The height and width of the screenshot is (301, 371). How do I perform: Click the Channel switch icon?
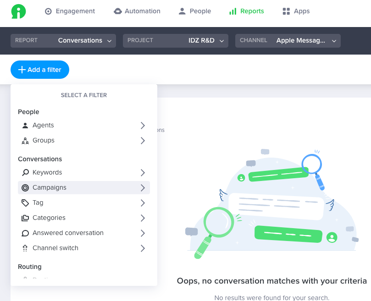coord(25,248)
